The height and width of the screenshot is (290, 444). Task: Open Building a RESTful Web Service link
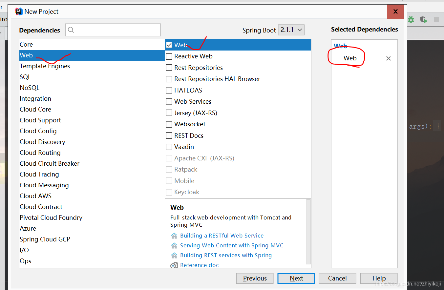point(222,236)
